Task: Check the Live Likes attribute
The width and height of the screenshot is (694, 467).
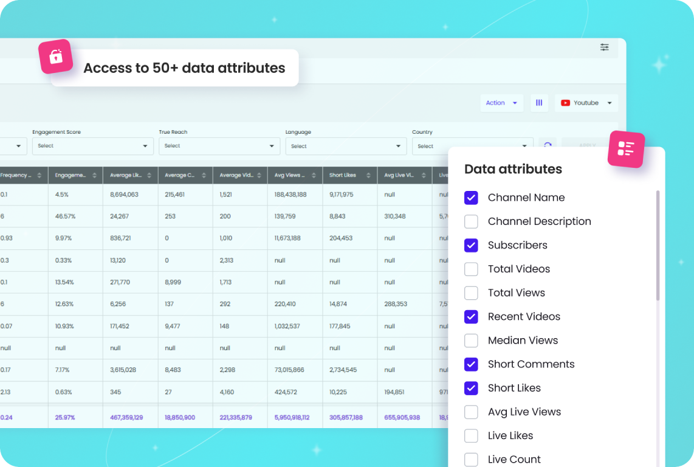Action: 471,435
